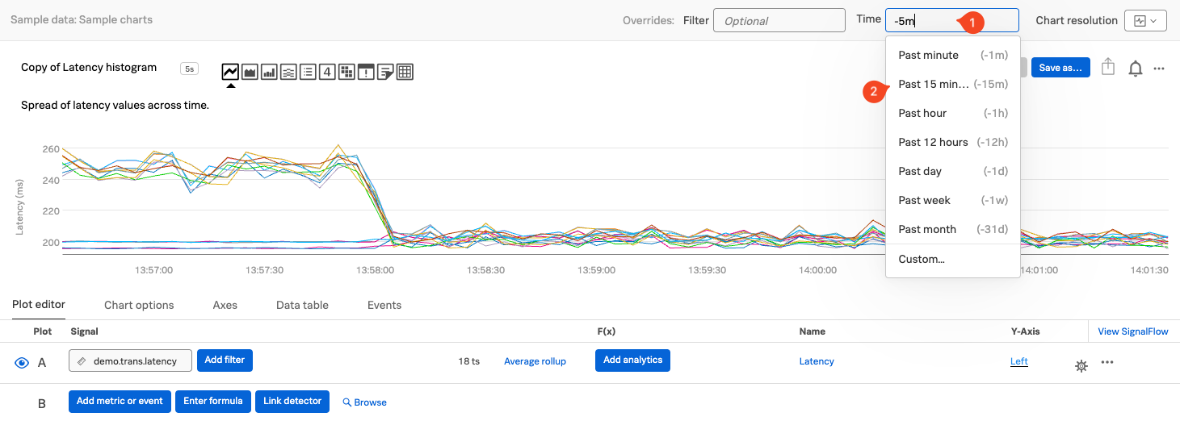Choose the column chart type icon
The width and height of the screenshot is (1180, 425).
270,72
